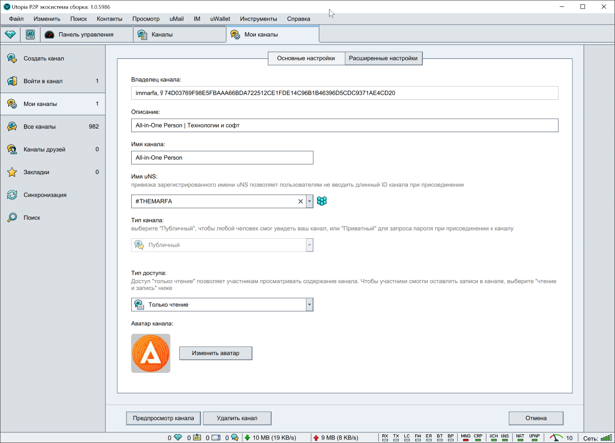This screenshot has width=615, height=443.
Task: Click the network signal bars icon
Action: (x=606, y=438)
